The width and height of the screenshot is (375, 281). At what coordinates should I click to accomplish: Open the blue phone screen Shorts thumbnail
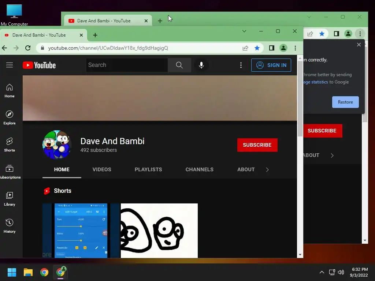click(x=81, y=231)
